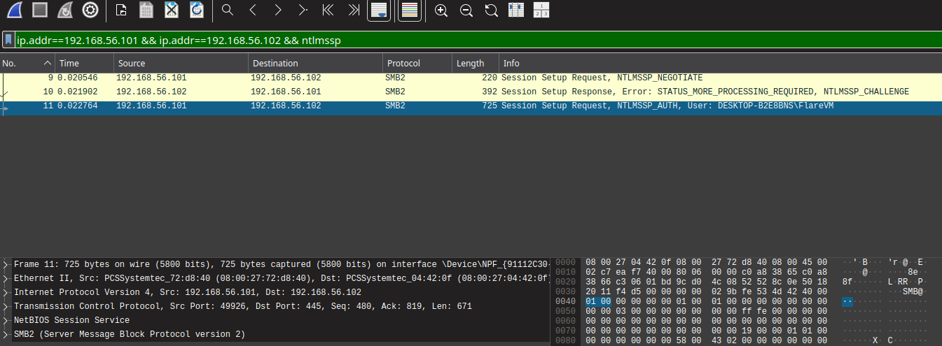Select Internet Protocol Version 4 line

coord(188,292)
